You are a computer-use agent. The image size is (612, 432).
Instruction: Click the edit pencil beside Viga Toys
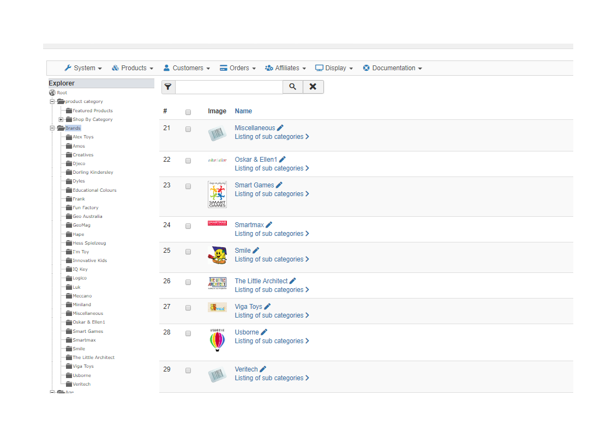pos(267,307)
